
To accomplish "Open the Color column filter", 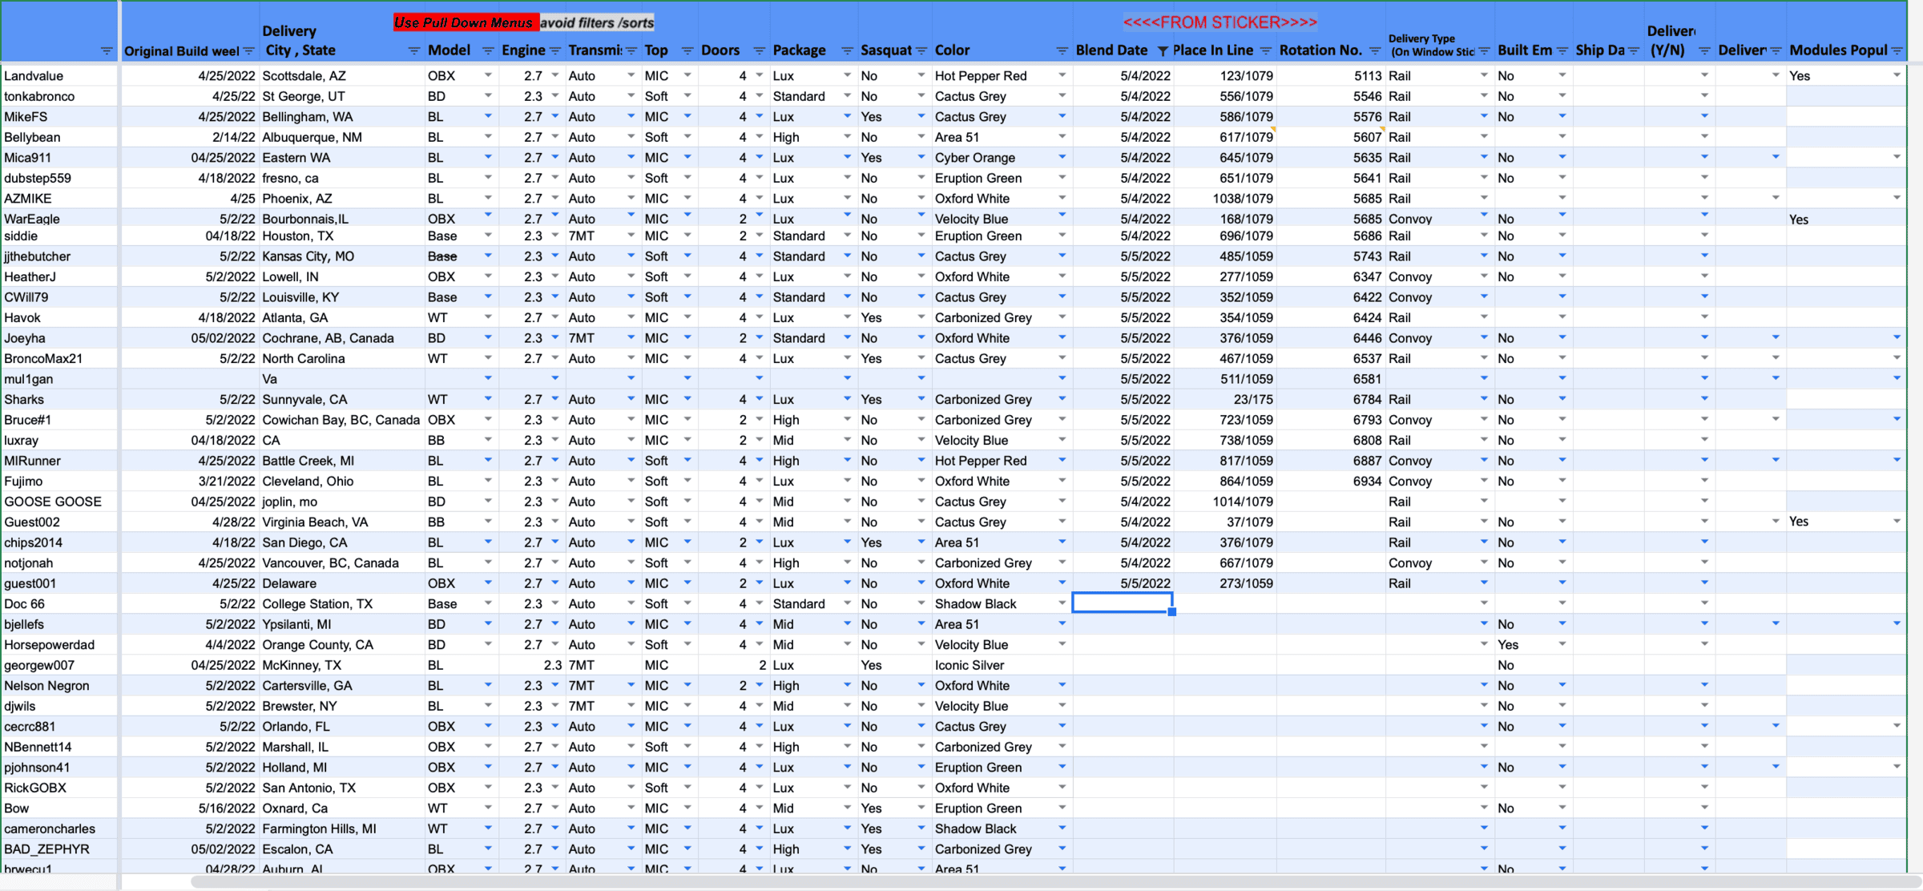I will point(1062,50).
